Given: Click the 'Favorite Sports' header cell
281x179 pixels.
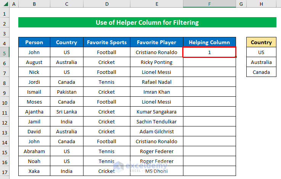Looking at the screenshot, I should click(107, 42).
